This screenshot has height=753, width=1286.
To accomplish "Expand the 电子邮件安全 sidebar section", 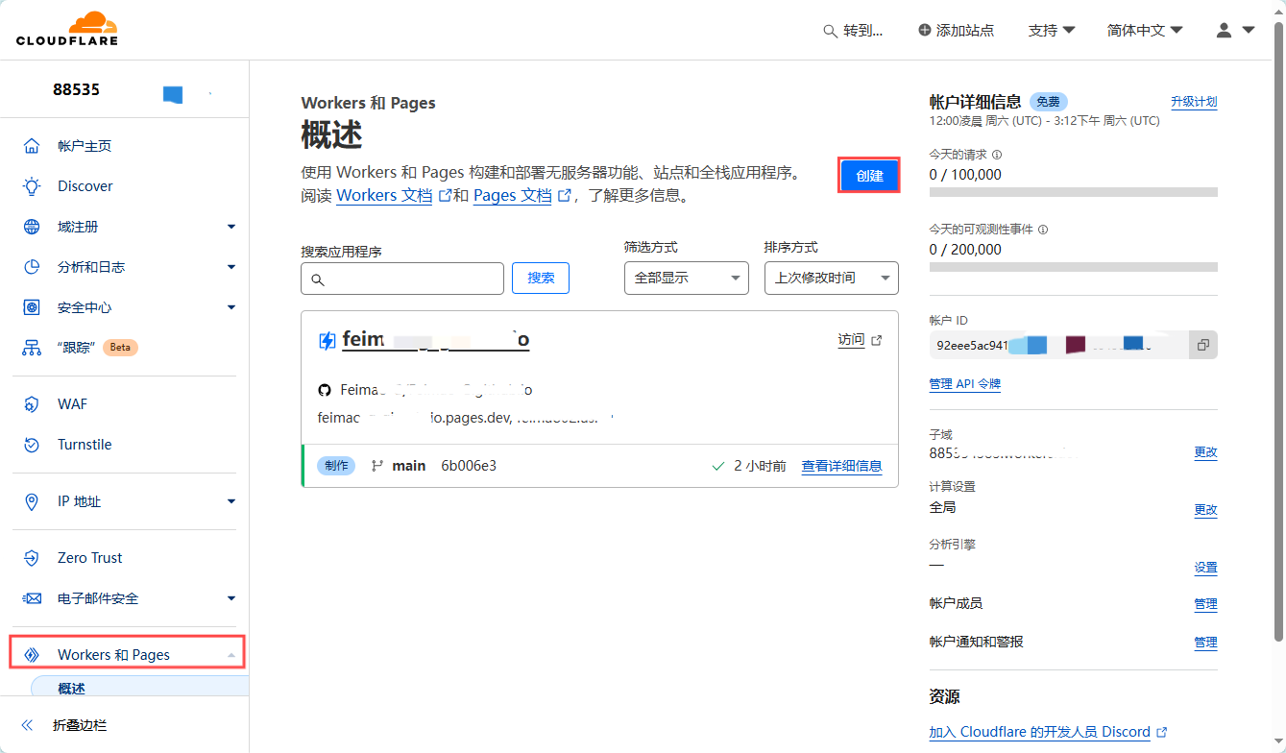I will (x=231, y=598).
